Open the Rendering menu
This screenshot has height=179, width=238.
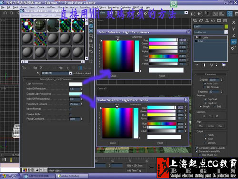coord(113,7)
